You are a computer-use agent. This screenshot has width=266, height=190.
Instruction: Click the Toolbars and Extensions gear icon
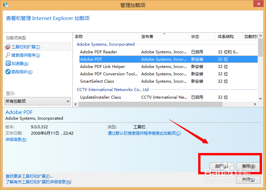point(8,47)
